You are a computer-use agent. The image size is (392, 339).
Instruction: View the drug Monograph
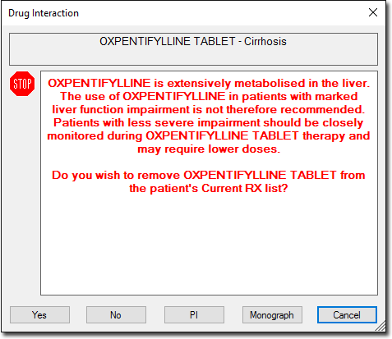click(x=272, y=315)
